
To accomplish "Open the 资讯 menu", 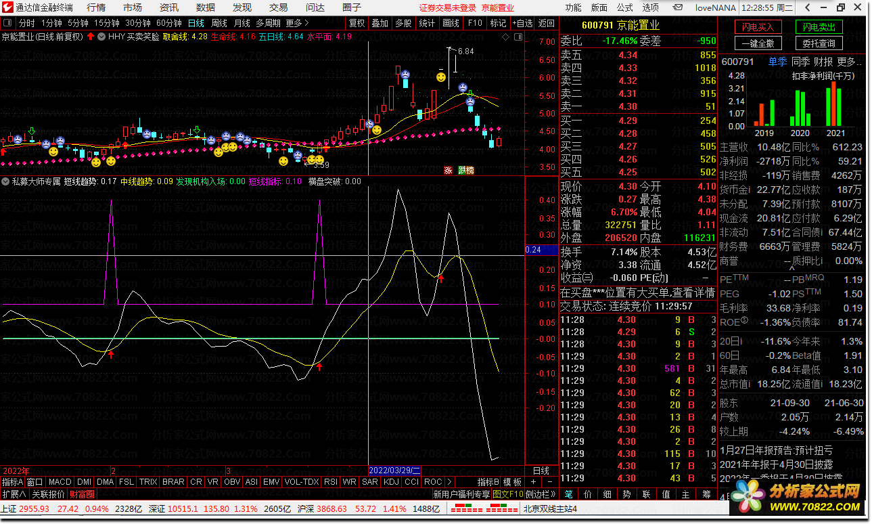I will coord(169,7).
